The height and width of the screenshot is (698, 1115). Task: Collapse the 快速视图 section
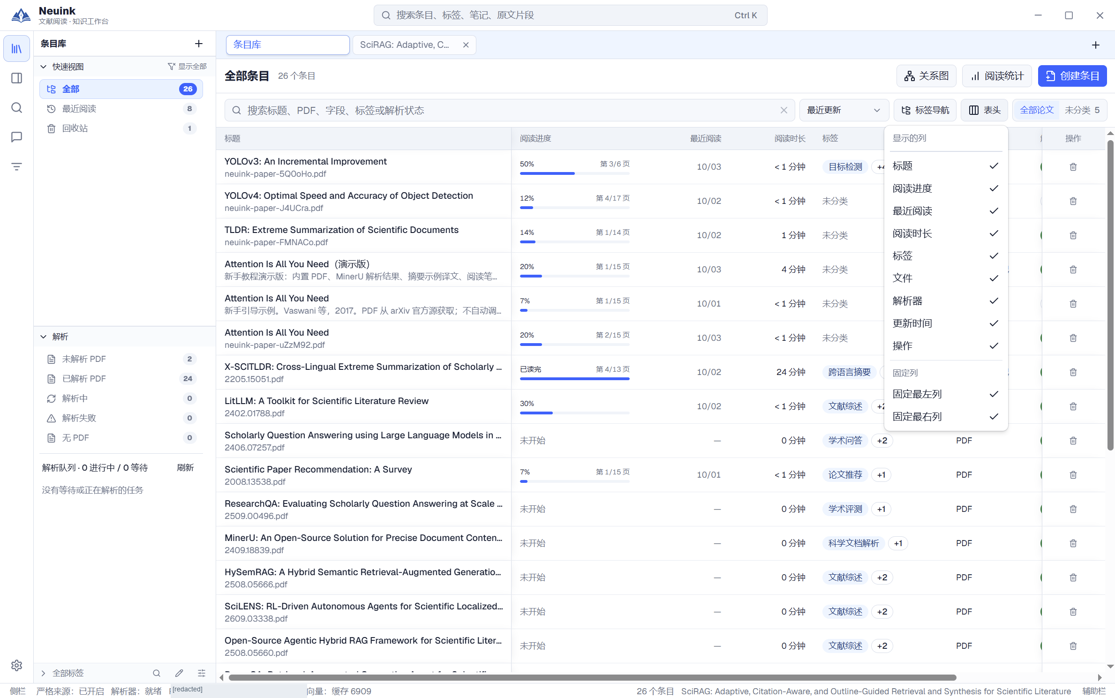point(43,67)
